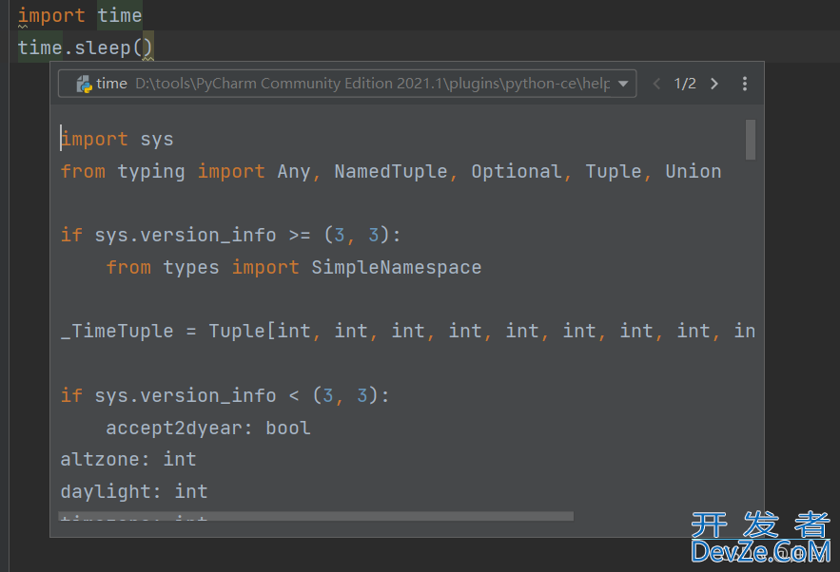This screenshot has width=840, height=572.
Task: Open the popup's three-dots options menu
Action: point(745,84)
